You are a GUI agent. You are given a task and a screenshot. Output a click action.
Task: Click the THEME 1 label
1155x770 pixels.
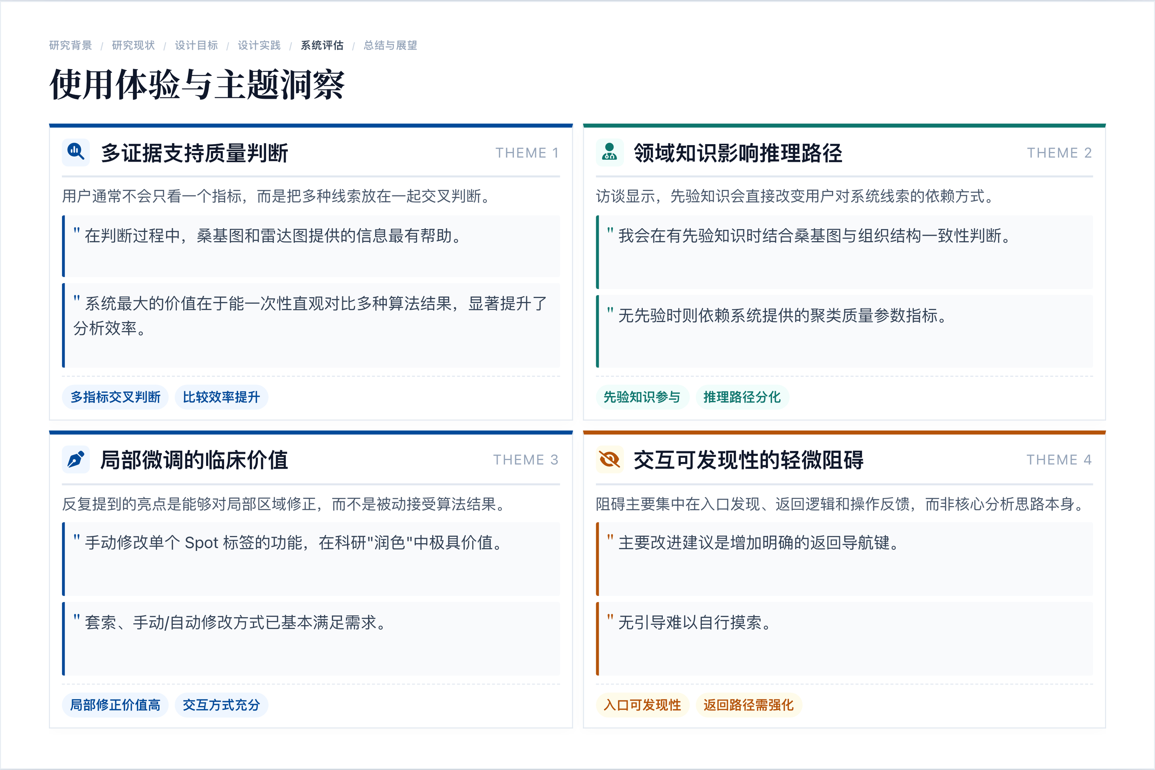pos(528,153)
